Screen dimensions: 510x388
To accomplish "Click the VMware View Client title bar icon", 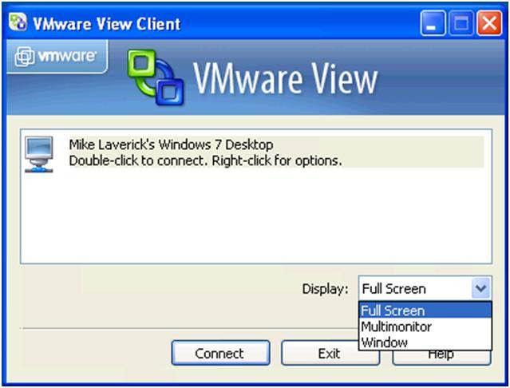I will pos(18,22).
